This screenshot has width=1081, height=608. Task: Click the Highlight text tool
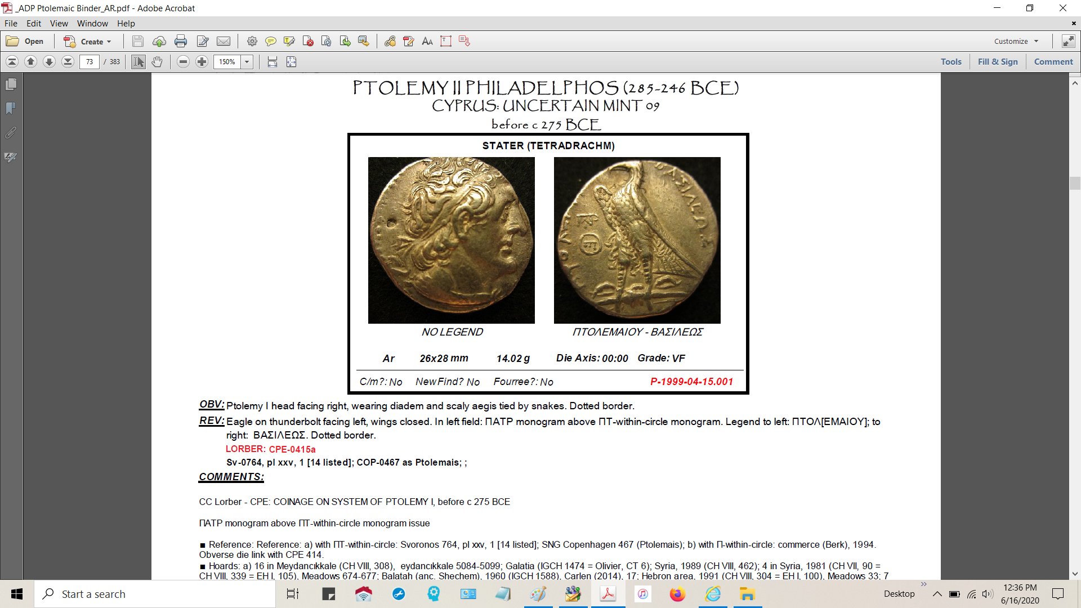point(289,41)
